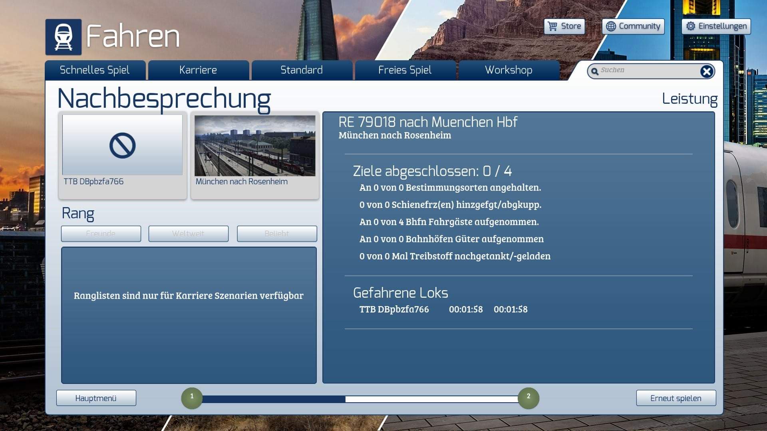Click the magnifier icon in the search box

pos(595,71)
